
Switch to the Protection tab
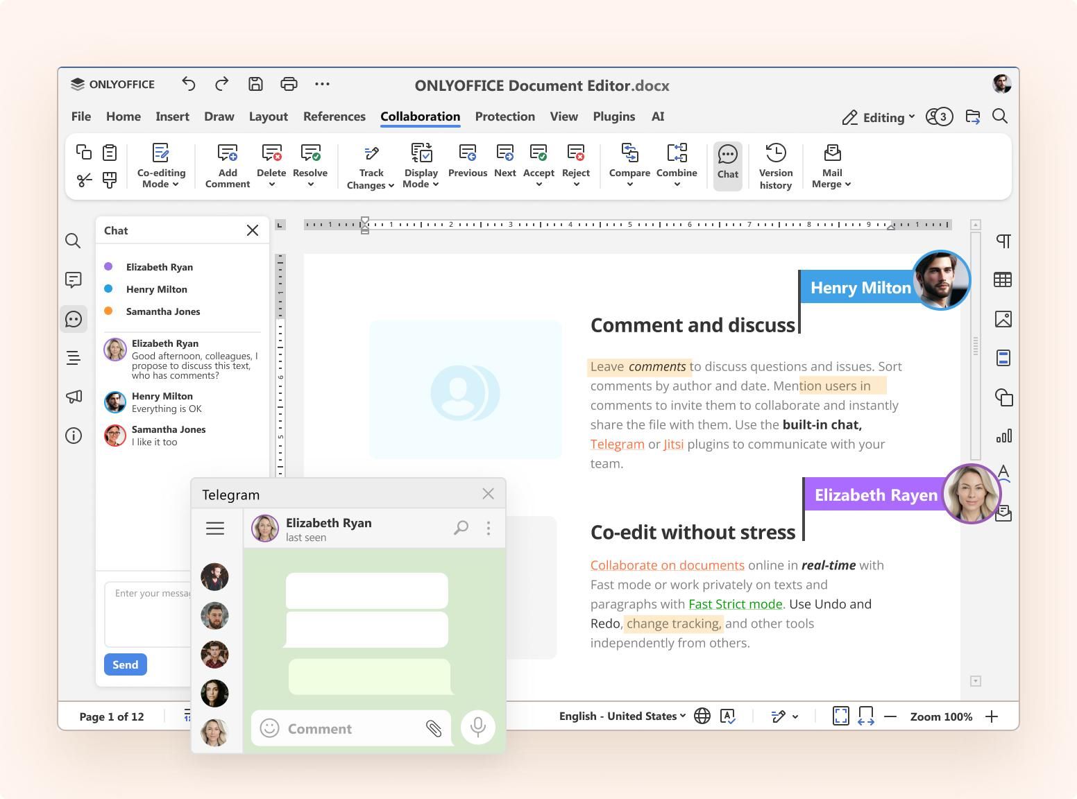(505, 117)
